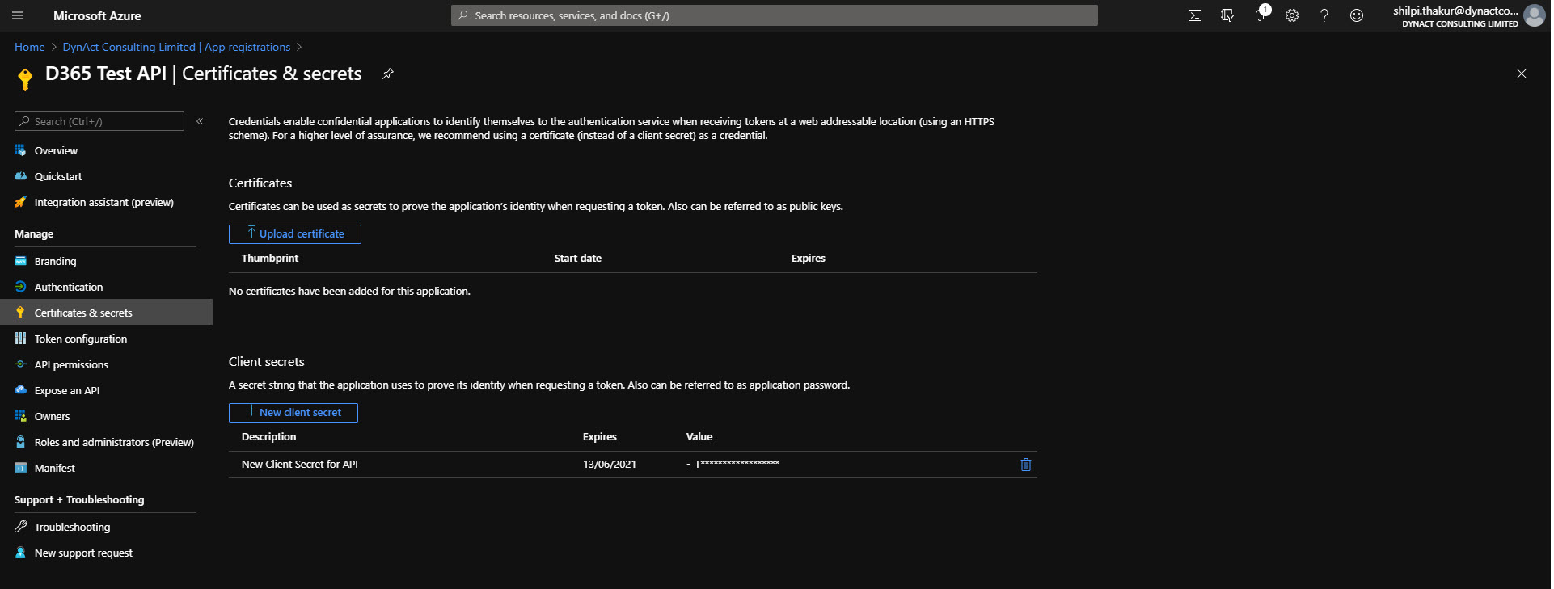Screen dimensions: 1554x589
Task: Open the notifications bell
Action: click(x=1260, y=15)
